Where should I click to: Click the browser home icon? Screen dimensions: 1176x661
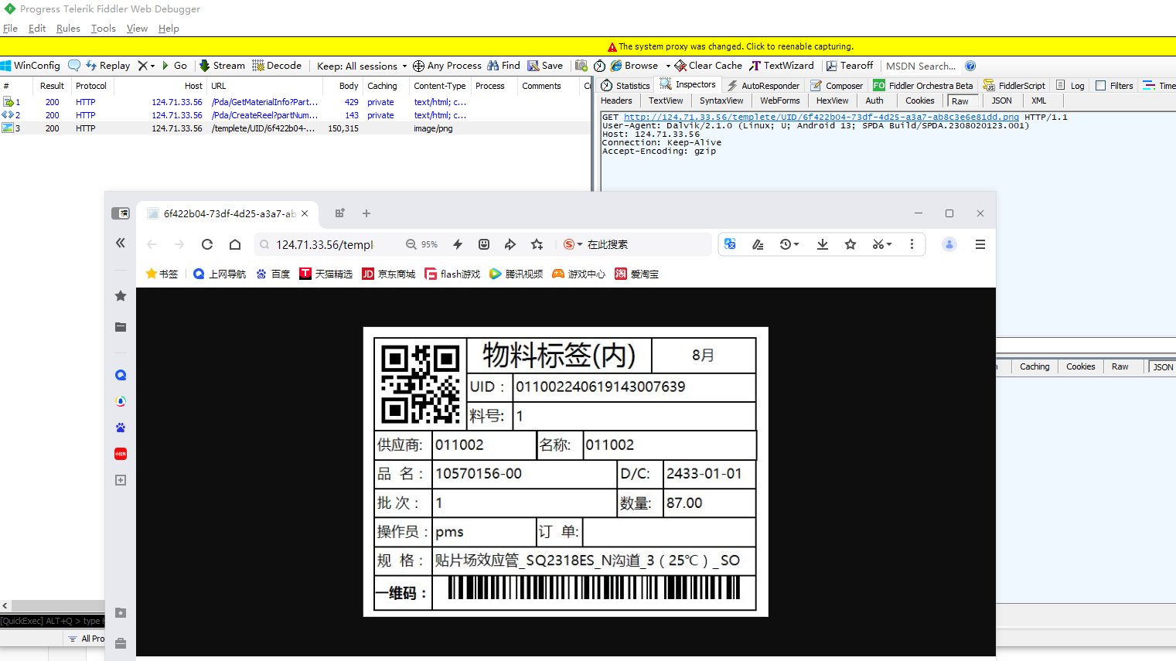[x=235, y=244]
